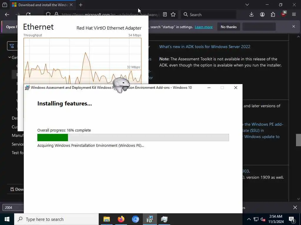Viewport: 301px width, 225px height.
Task: Click the taskbar search box
Action: pos(56,219)
